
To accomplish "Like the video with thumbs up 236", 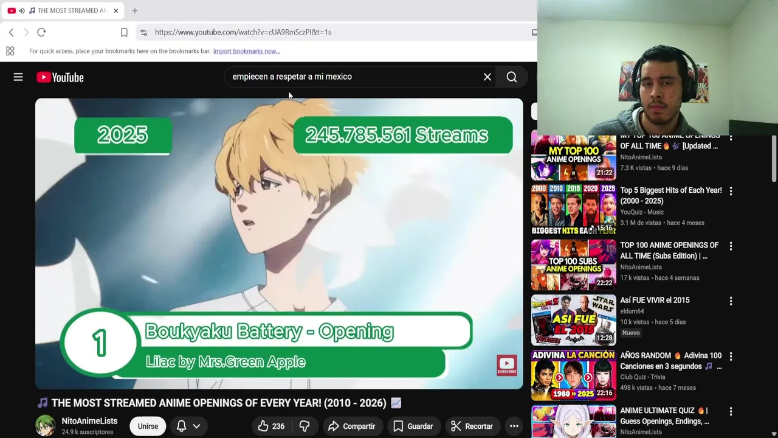I will (x=271, y=426).
